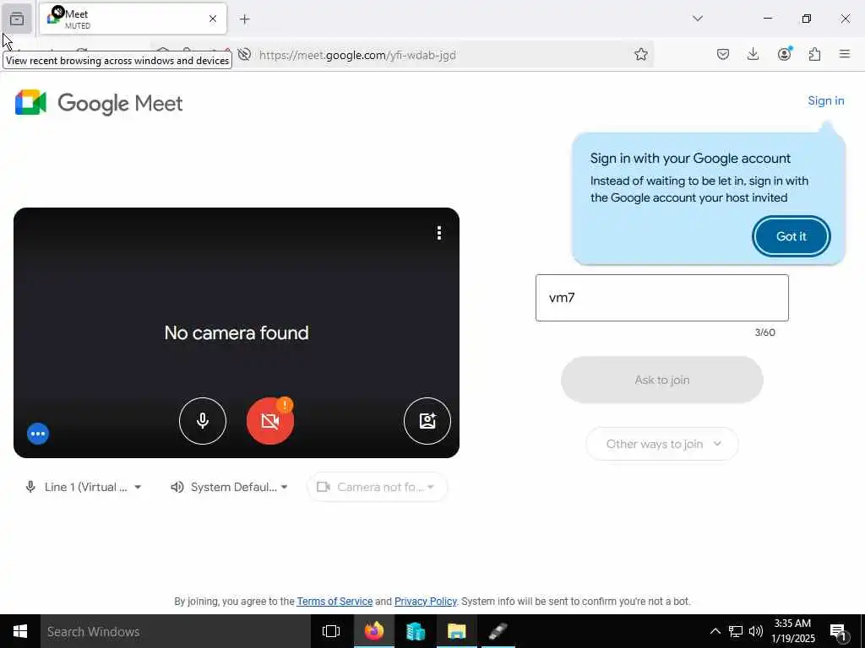The image size is (865, 648).
Task: Click the camera blocked permission icon in address bar
Action: (x=244, y=55)
